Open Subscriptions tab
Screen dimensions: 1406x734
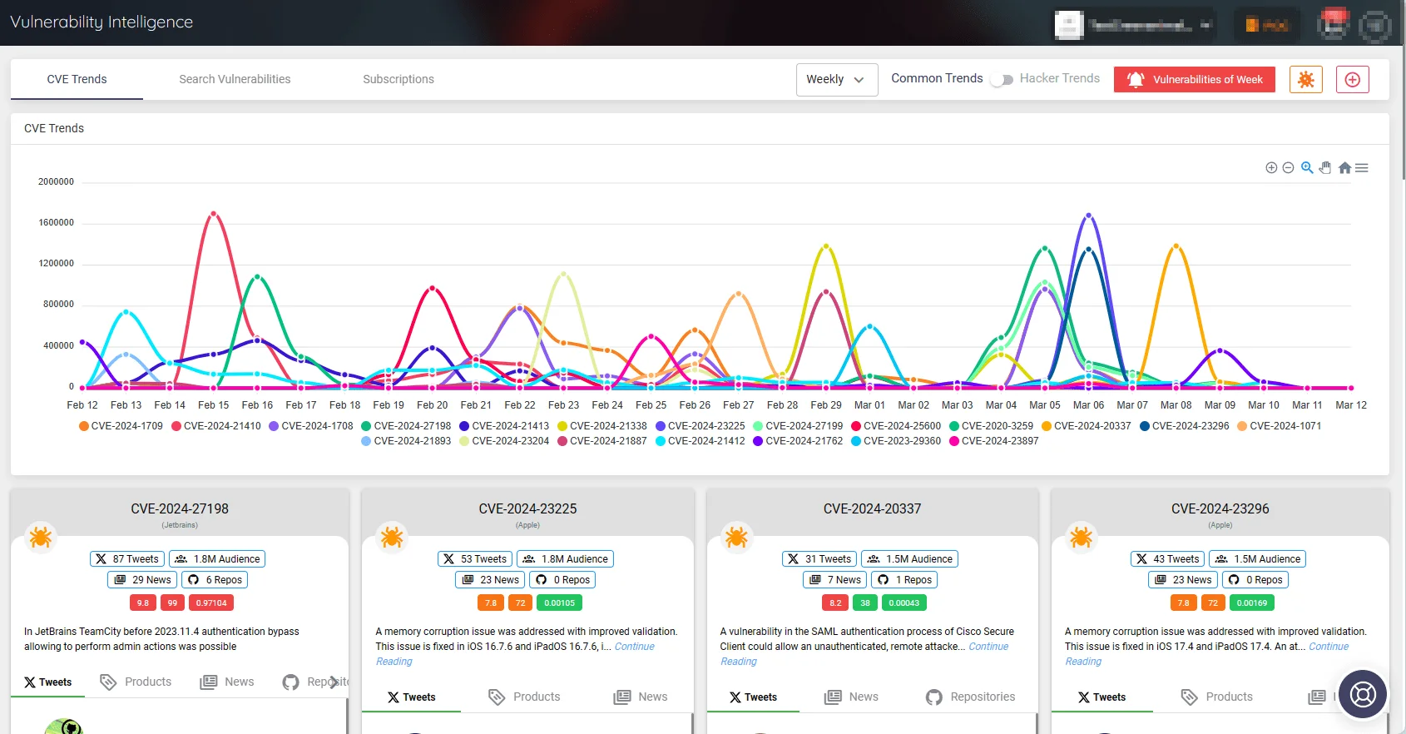click(x=399, y=79)
